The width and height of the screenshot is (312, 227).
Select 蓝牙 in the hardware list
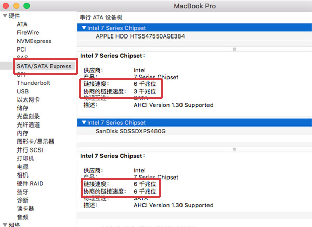(x=22, y=192)
